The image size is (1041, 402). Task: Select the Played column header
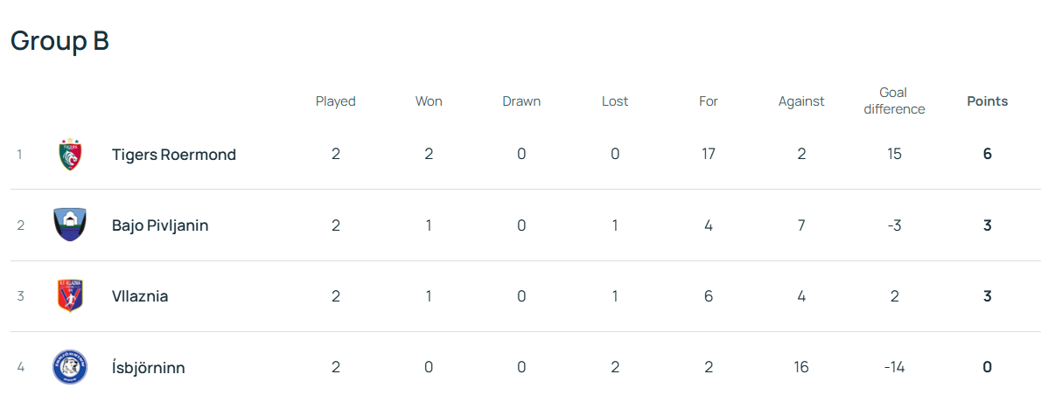[x=336, y=101]
